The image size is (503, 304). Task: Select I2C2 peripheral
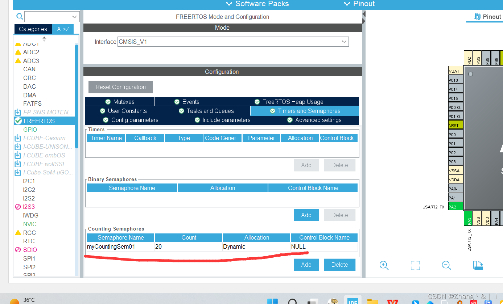tap(29, 190)
